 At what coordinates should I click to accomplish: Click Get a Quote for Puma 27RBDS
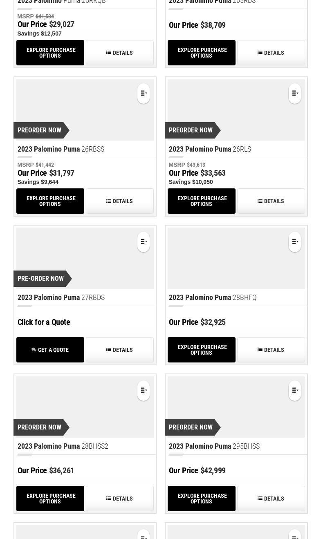point(50,350)
